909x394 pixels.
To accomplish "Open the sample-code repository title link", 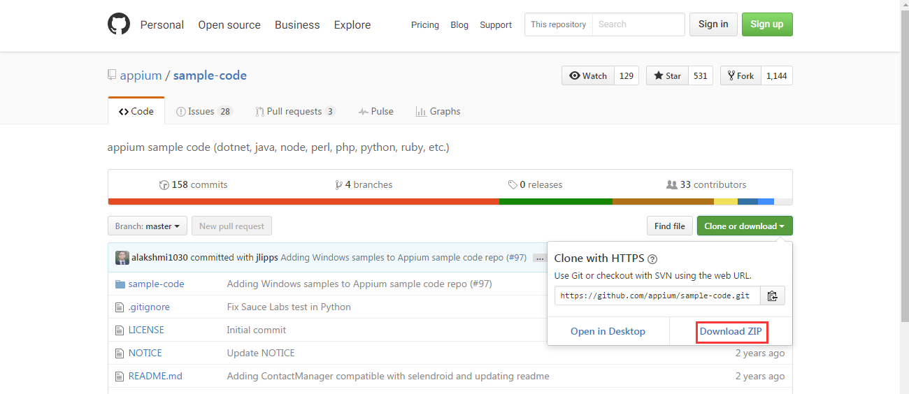I will click(x=210, y=75).
